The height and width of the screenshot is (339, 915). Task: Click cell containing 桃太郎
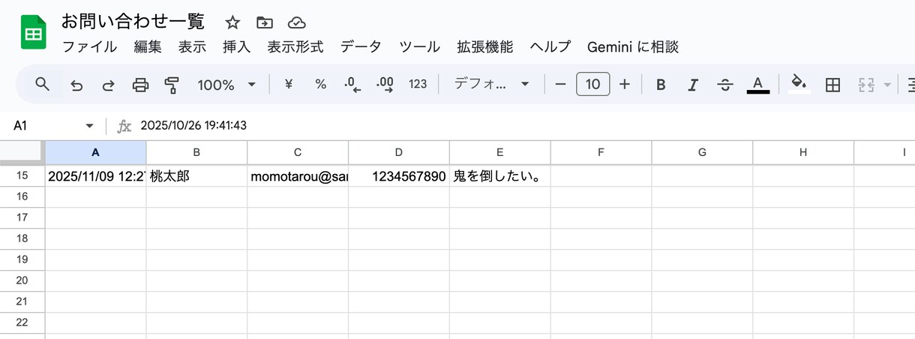[196, 176]
